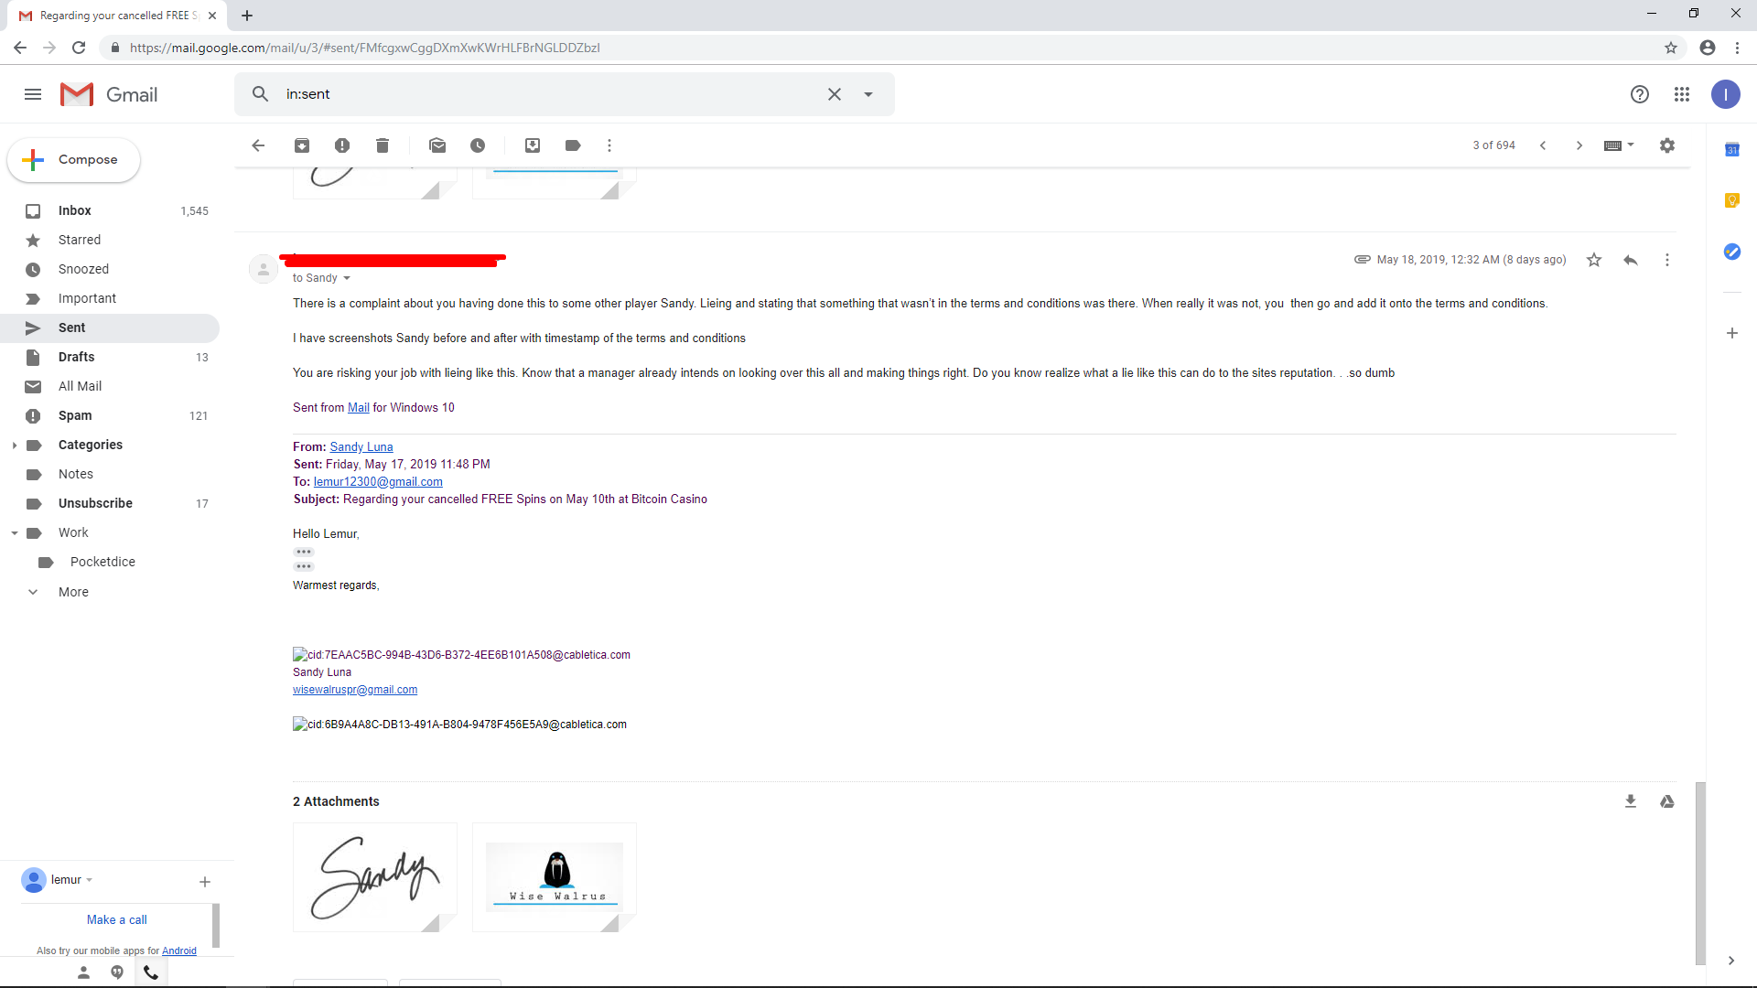The image size is (1757, 988).
Task: Click lemur12300@gmail.com address link
Action: (x=378, y=482)
